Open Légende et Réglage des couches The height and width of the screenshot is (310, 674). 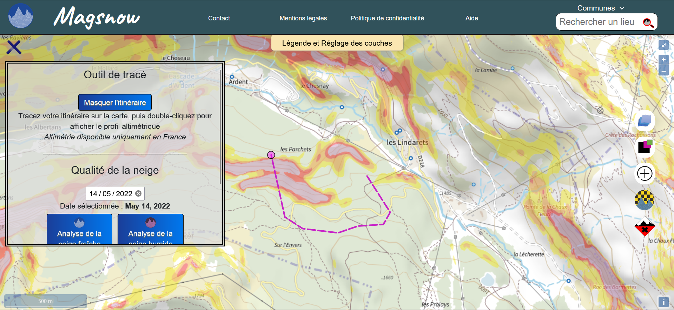337,43
